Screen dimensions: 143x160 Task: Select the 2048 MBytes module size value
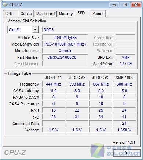[x=65, y=37]
